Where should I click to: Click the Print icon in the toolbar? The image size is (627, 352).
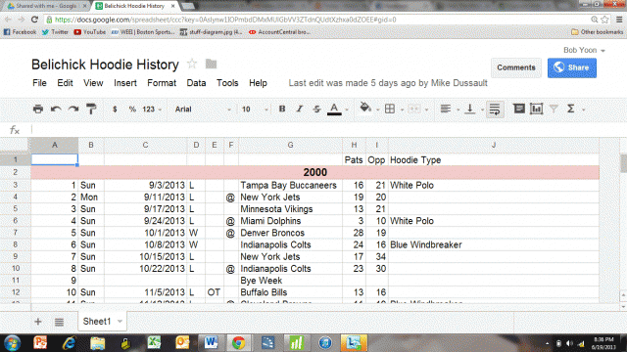point(38,109)
